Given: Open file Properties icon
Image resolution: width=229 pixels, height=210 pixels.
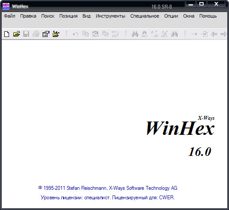Looking at the screenshot, I should coord(46,34).
